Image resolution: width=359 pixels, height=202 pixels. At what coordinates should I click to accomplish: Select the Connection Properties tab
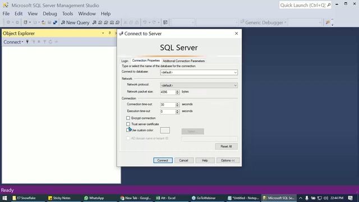[x=146, y=61]
